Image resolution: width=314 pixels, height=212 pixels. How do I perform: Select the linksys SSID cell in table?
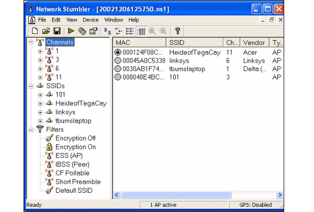pos(179,61)
